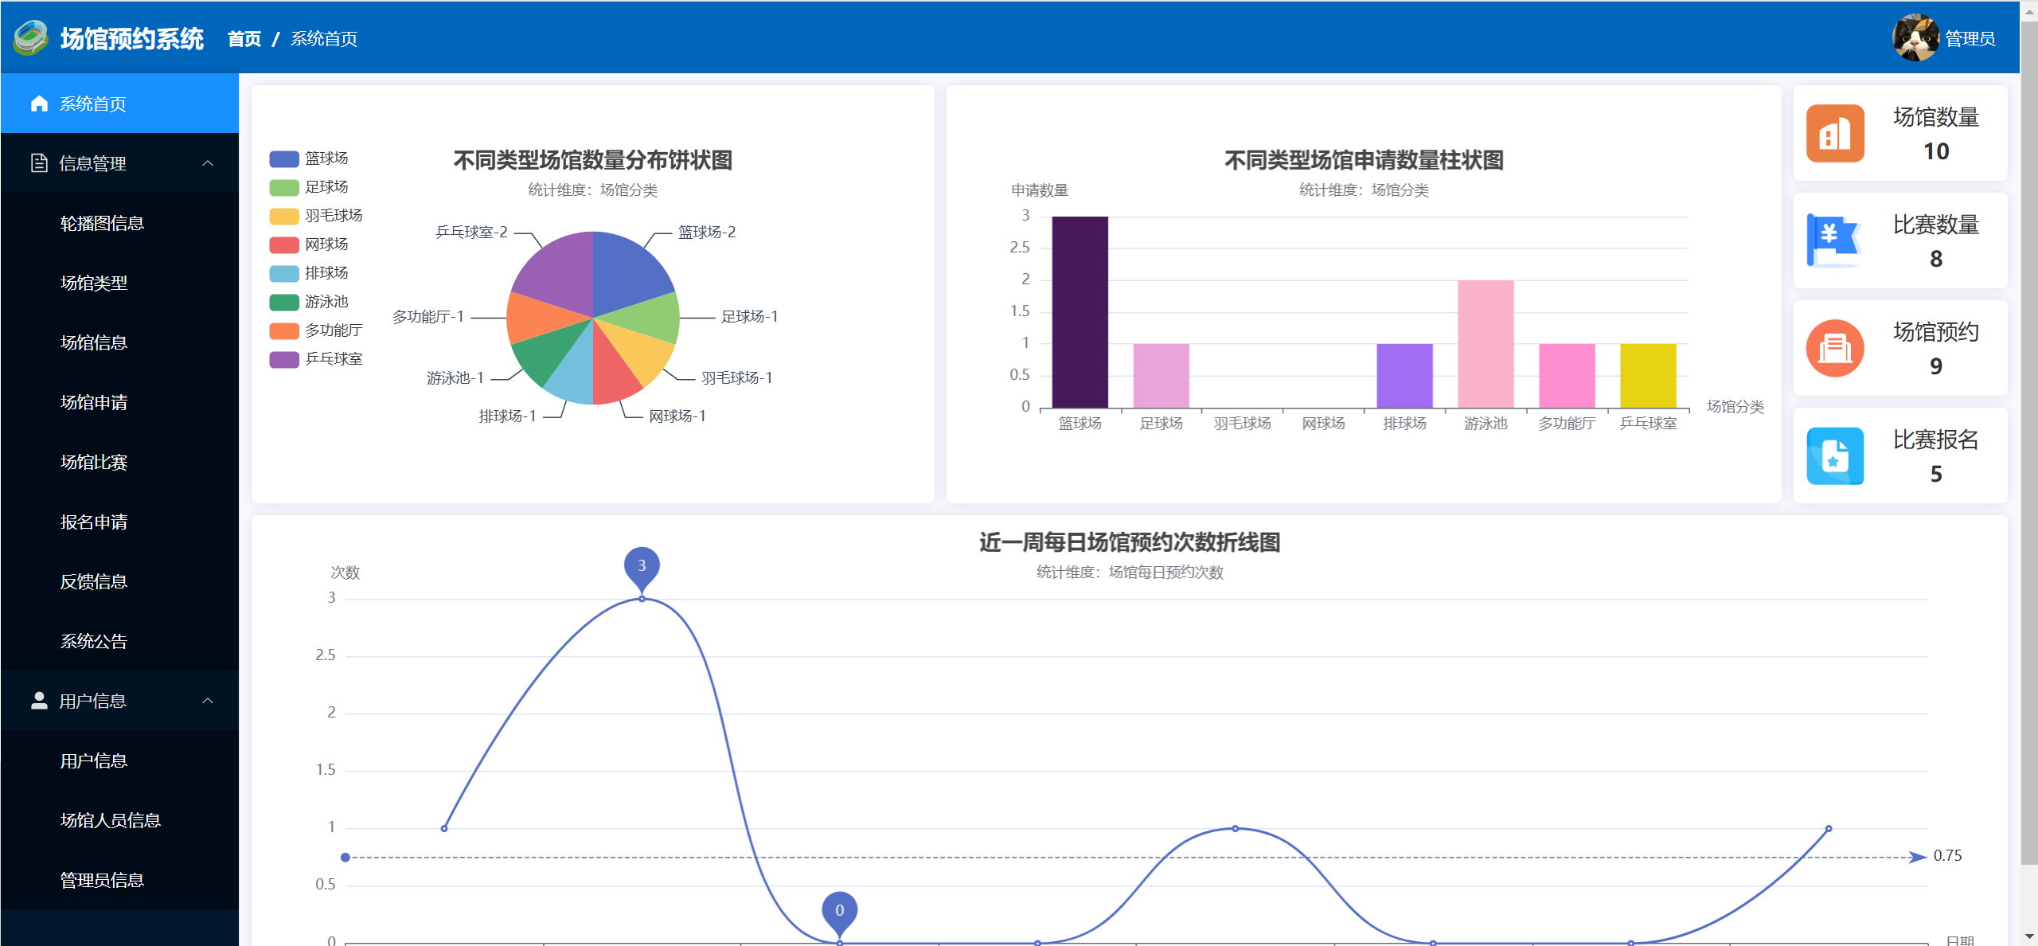Image resolution: width=2038 pixels, height=946 pixels.
Task: Go to 管理员信息 page
Action: pos(102,880)
